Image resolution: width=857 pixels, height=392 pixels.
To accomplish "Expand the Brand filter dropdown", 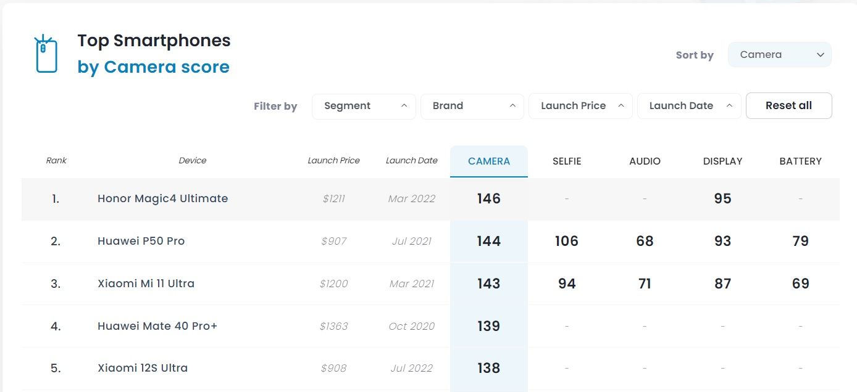I will click(x=472, y=106).
